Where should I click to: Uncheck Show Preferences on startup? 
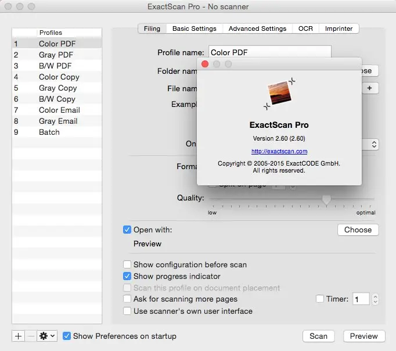click(67, 336)
